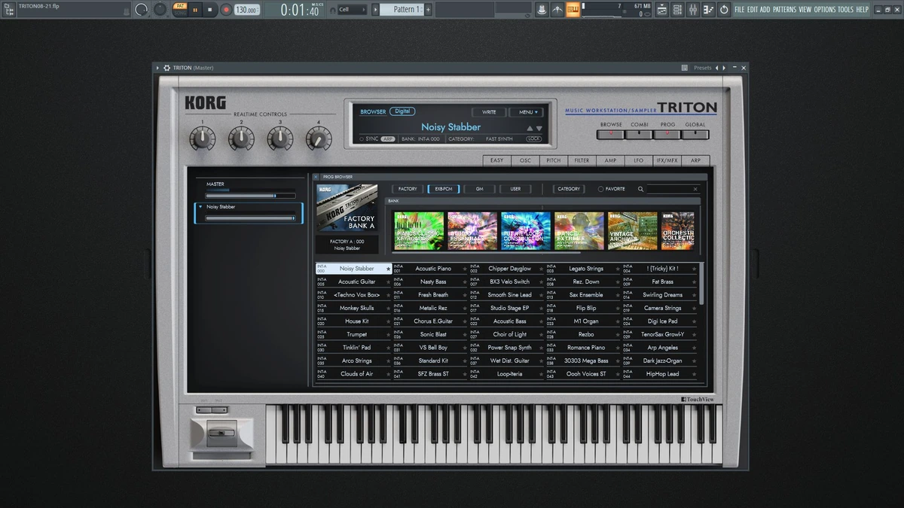Open the plugin Presets selector
This screenshot has width=904, height=508.
coord(703,68)
